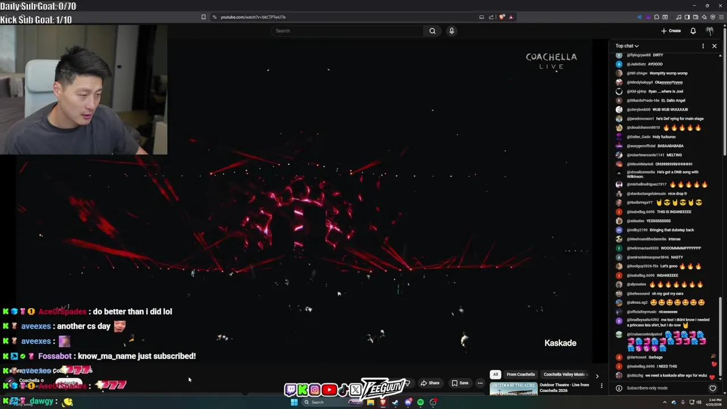Click chat username @dartcount

[636, 357]
